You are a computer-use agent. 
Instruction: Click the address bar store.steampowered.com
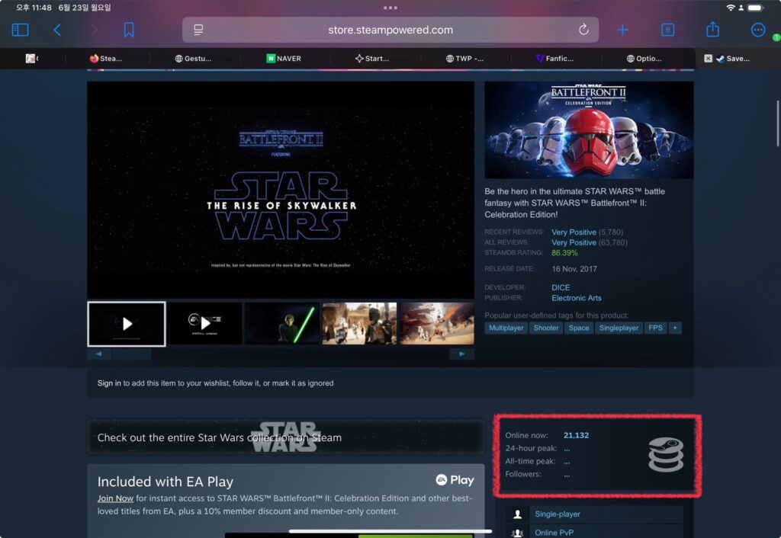pos(390,30)
